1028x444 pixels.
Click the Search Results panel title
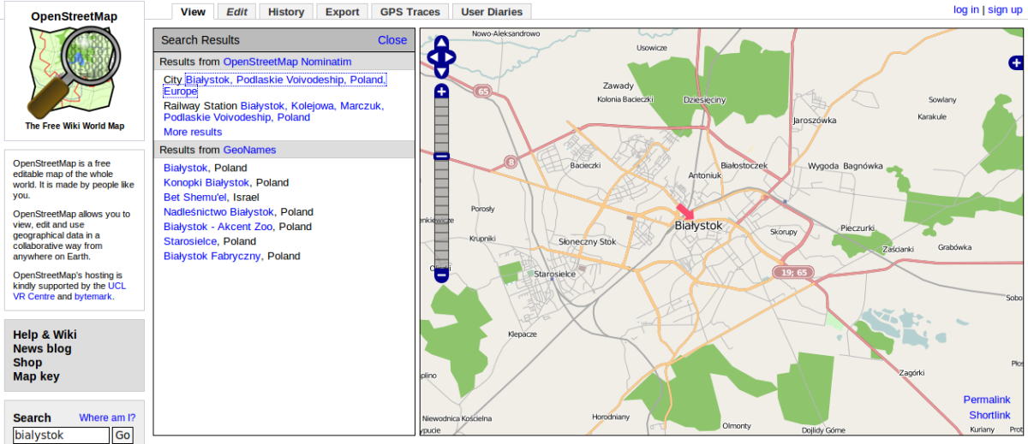click(x=200, y=39)
